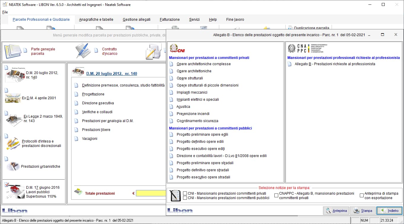Select the Ex D.M. 4 aprile 2001 image
The image size is (404, 224).
[x=13, y=98]
